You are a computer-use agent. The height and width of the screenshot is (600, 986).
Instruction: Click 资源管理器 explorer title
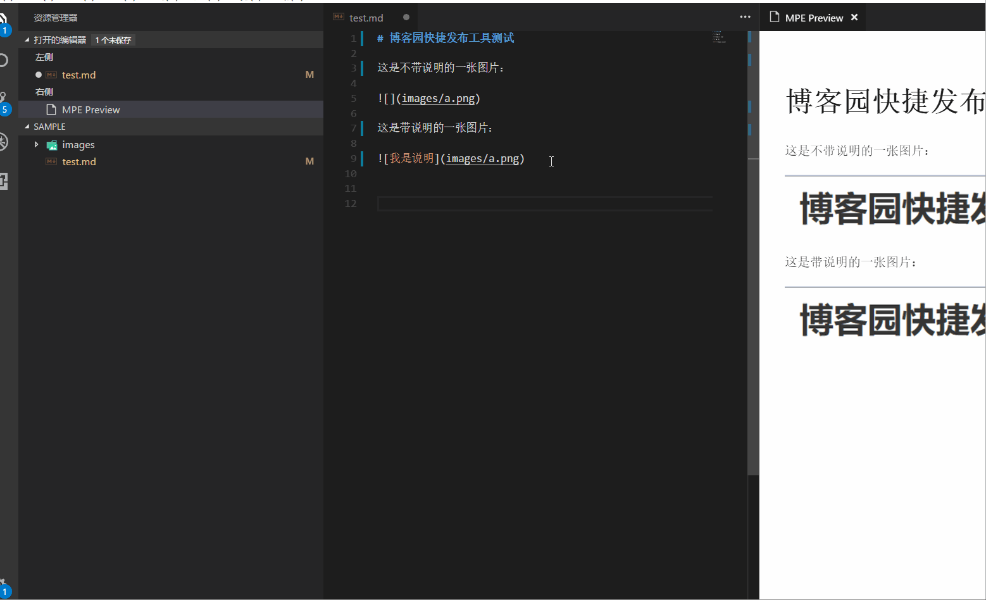pyautogui.click(x=56, y=18)
